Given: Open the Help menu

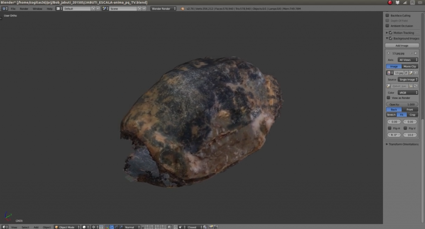Looking at the screenshot, I should pyautogui.click(x=50, y=9).
